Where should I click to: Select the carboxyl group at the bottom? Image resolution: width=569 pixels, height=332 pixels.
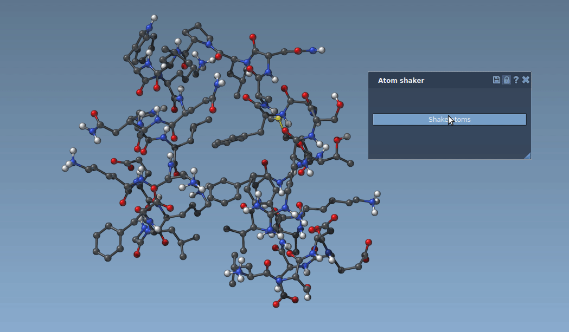click(x=283, y=295)
